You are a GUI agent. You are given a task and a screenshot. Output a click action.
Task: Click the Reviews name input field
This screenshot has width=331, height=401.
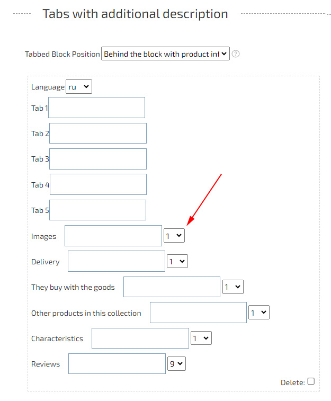tap(117, 364)
